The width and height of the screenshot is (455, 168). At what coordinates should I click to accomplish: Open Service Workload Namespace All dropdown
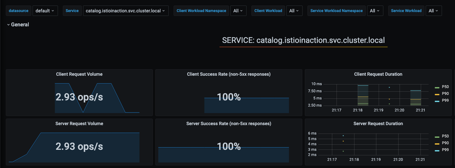tap(375, 11)
